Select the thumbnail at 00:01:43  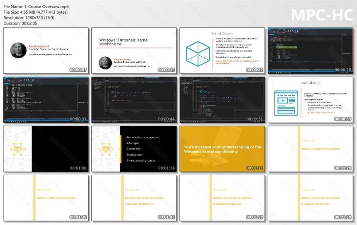coord(134,198)
